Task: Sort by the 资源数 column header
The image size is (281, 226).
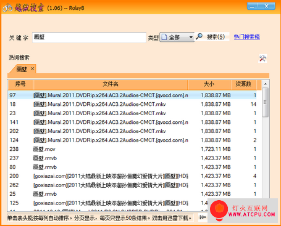Action: [243, 84]
